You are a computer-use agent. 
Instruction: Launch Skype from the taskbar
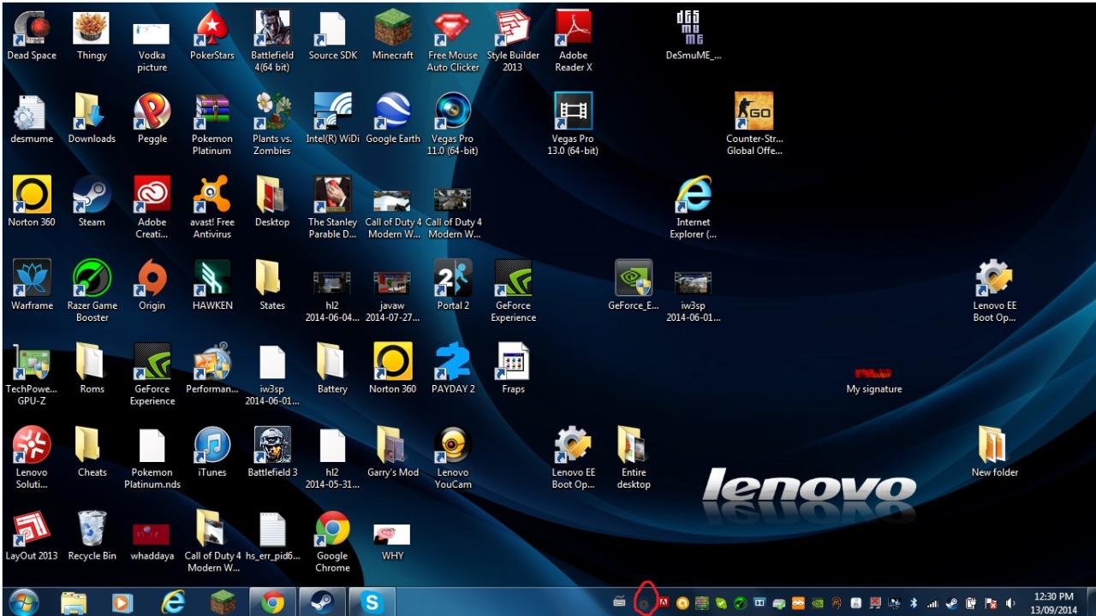[x=372, y=601]
